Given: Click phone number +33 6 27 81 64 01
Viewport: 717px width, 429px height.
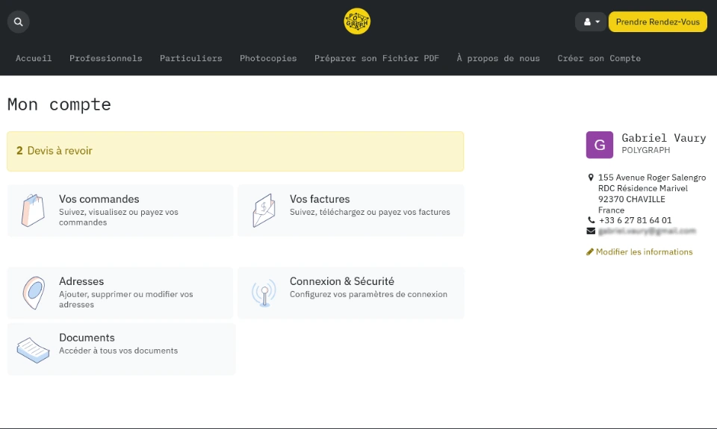Looking at the screenshot, I should (x=635, y=220).
